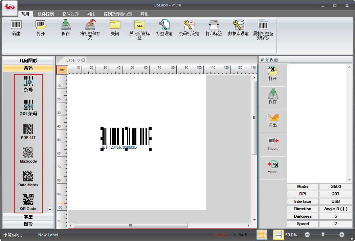The image size is (355, 241).
Task: Select the GS1 条码 barcode tool
Action: pos(28,107)
